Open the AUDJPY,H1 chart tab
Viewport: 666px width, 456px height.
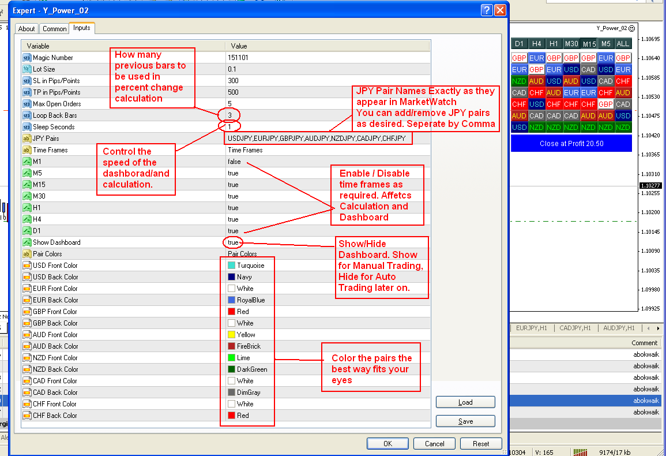point(619,328)
